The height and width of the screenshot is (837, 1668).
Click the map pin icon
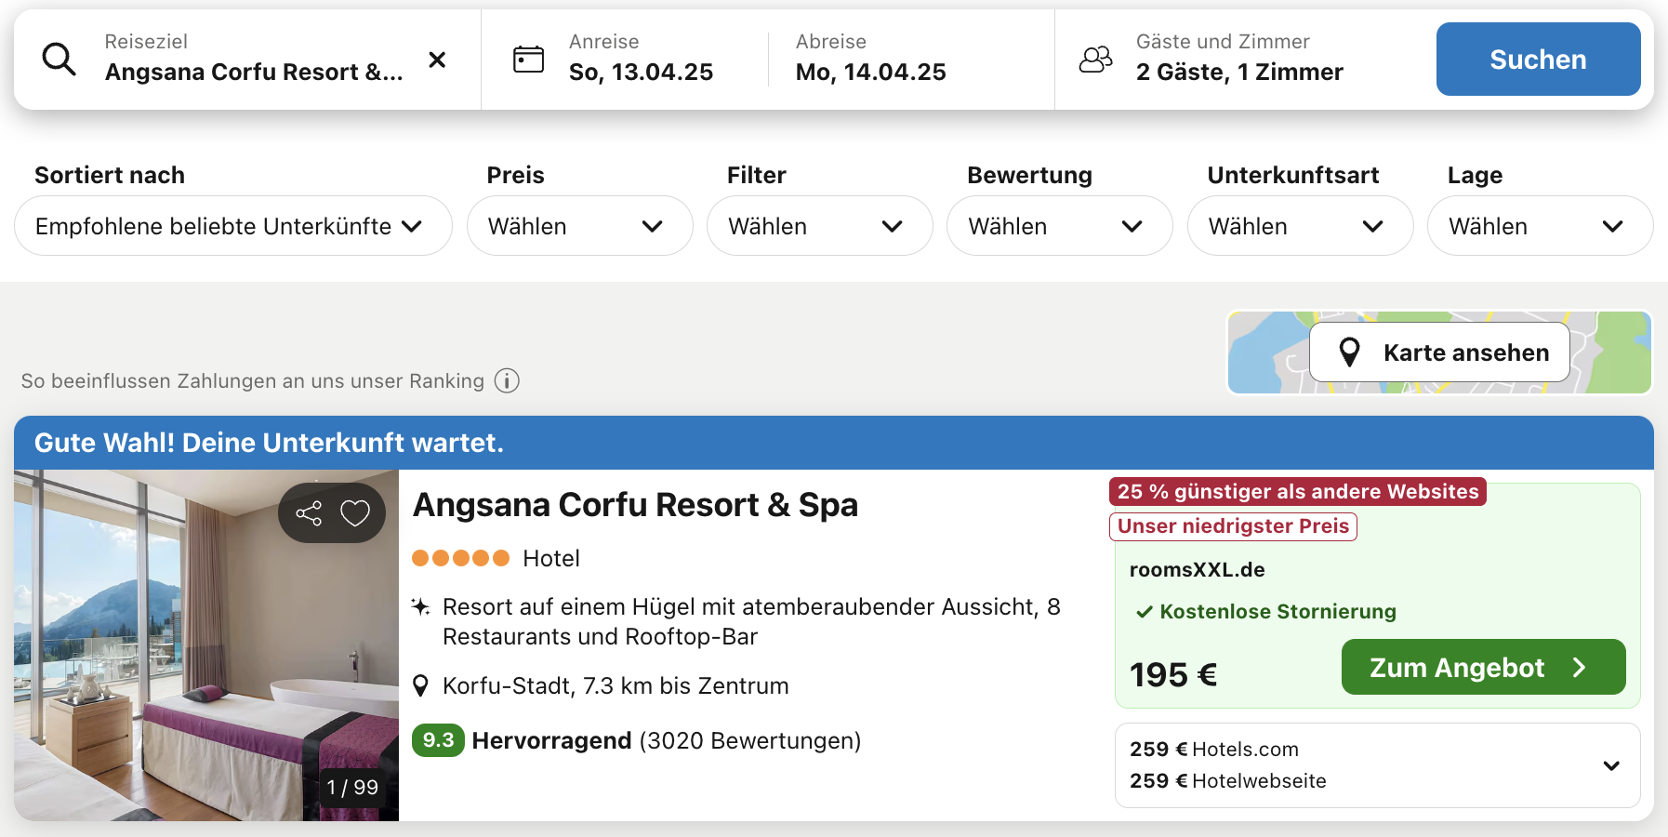click(1349, 352)
